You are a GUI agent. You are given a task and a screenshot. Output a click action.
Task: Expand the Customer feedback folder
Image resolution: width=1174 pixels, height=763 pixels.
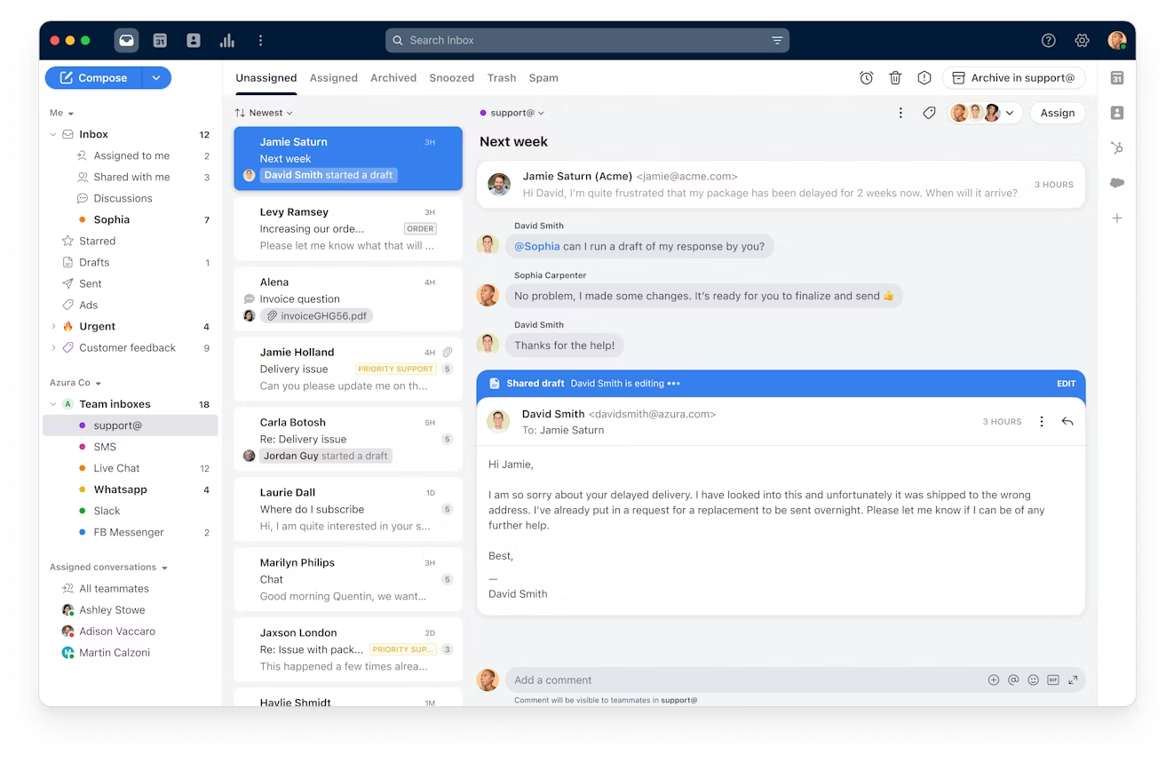53,348
